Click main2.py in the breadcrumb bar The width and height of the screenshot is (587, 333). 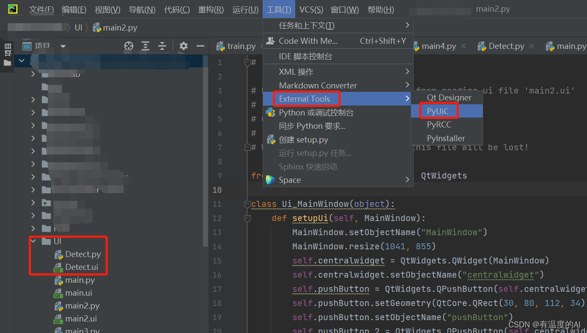pyautogui.click(x=120, y=28)
